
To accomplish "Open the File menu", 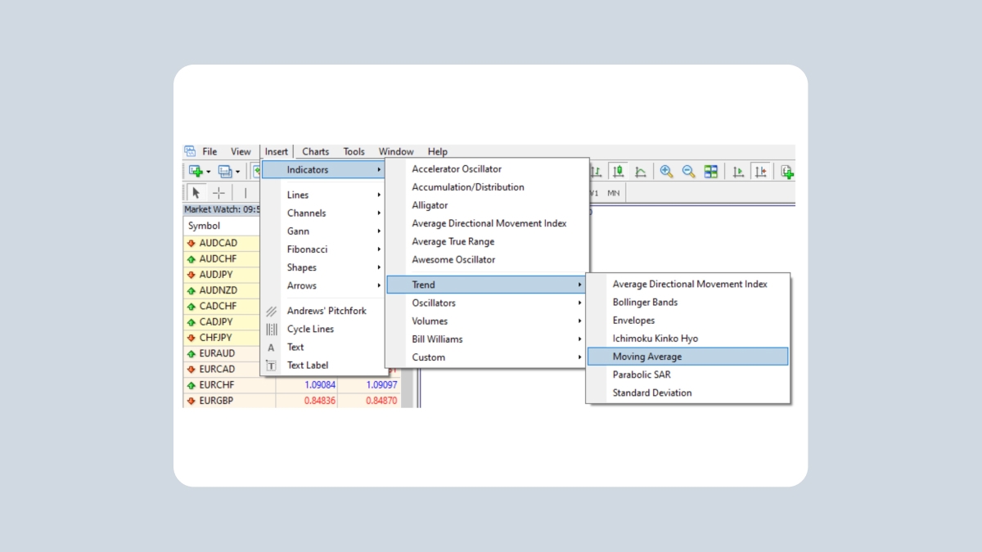I will 209,151.
